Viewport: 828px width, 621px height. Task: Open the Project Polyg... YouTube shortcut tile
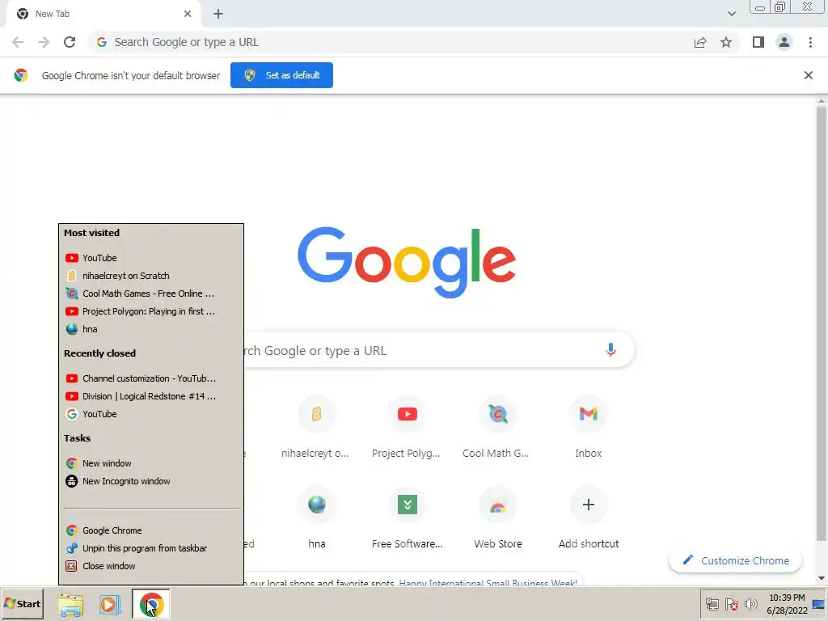(x=407, y=428)
